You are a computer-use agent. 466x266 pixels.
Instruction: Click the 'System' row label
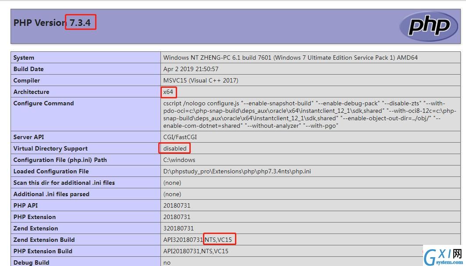[x=24, y=58]
